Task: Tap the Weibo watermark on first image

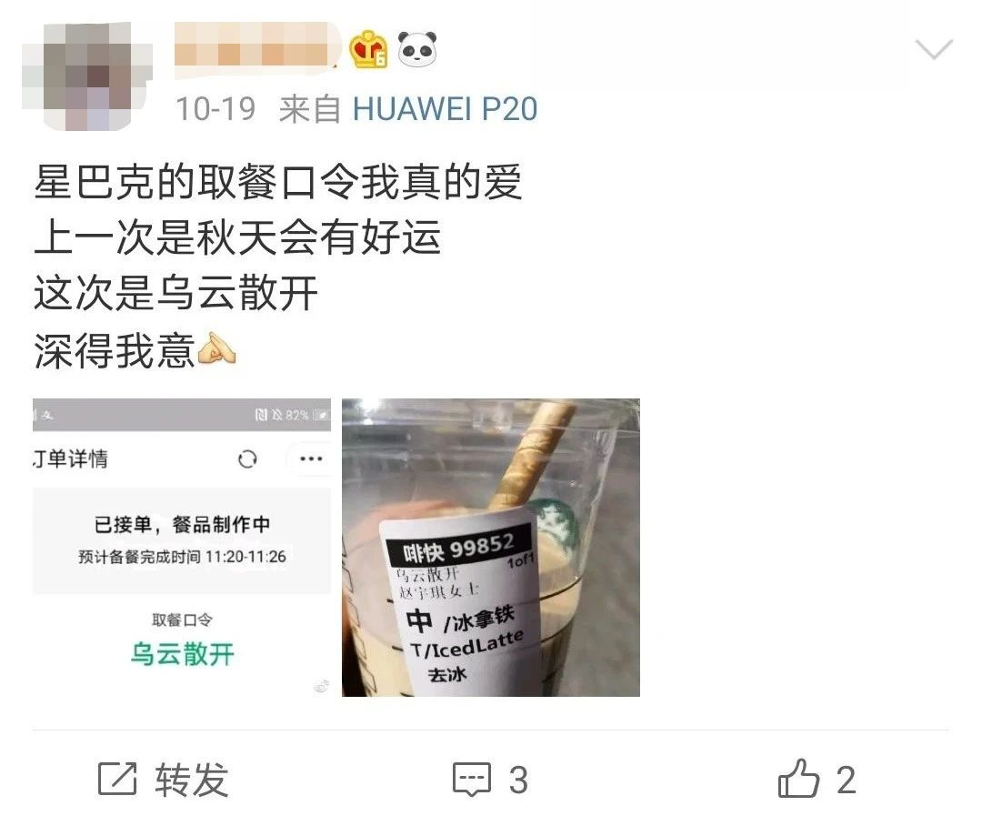Action: click(x=321, y=686)
